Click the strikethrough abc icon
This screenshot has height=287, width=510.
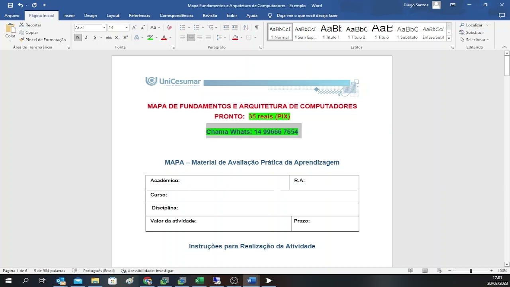point(108,37)
